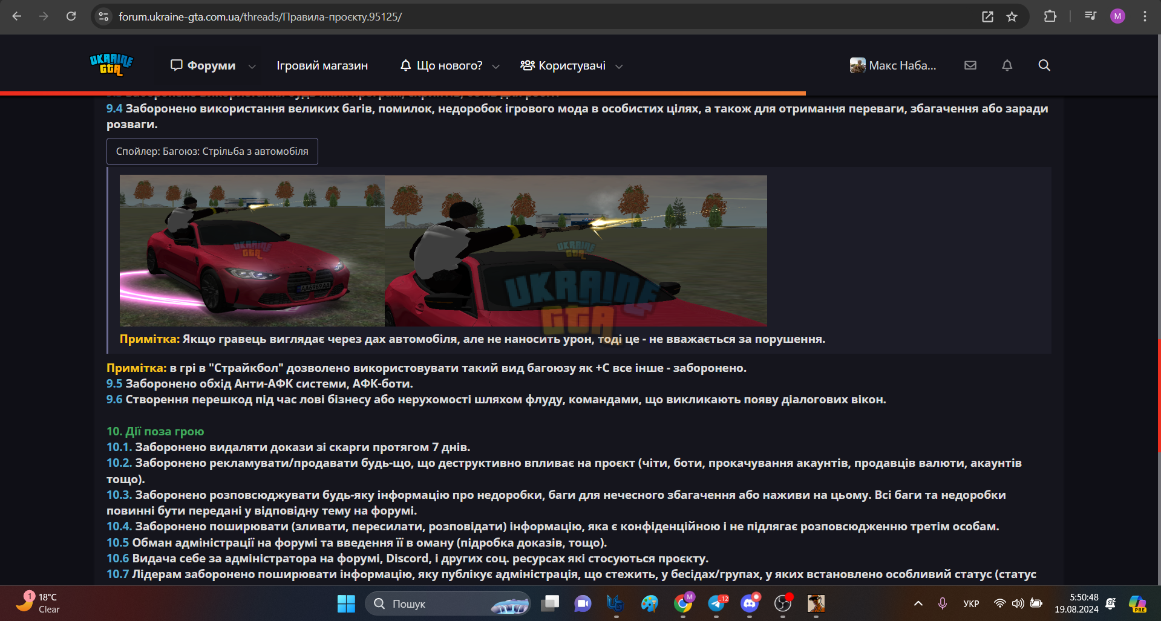1161x621 pixels.
Task: Open the Форуми navigation item
Action: 203,65
